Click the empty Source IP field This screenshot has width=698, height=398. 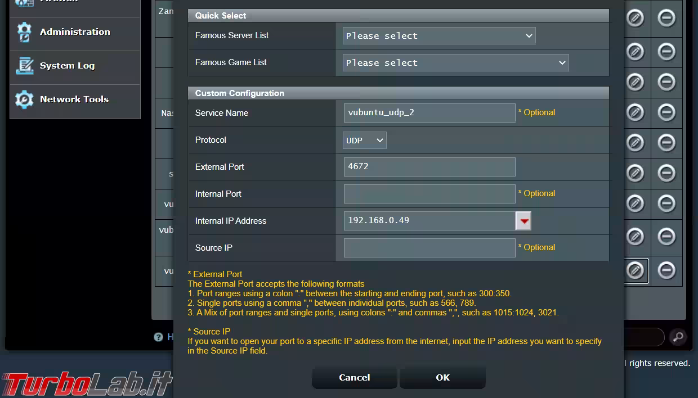[x=429, y=248]
